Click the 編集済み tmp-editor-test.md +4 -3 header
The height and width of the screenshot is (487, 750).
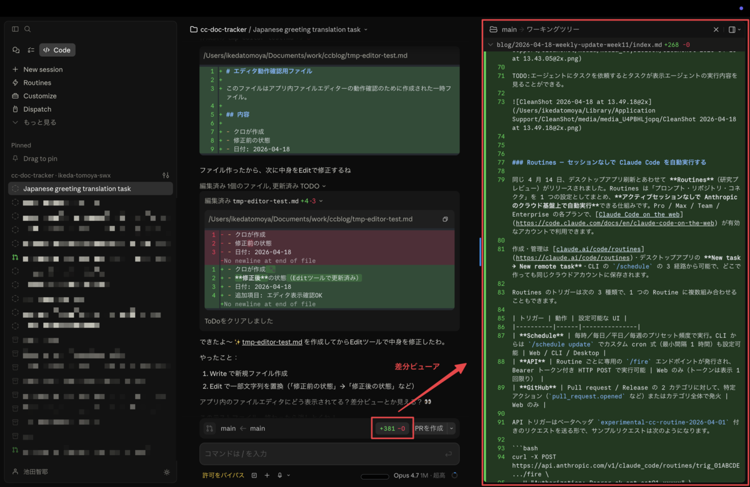264,201
